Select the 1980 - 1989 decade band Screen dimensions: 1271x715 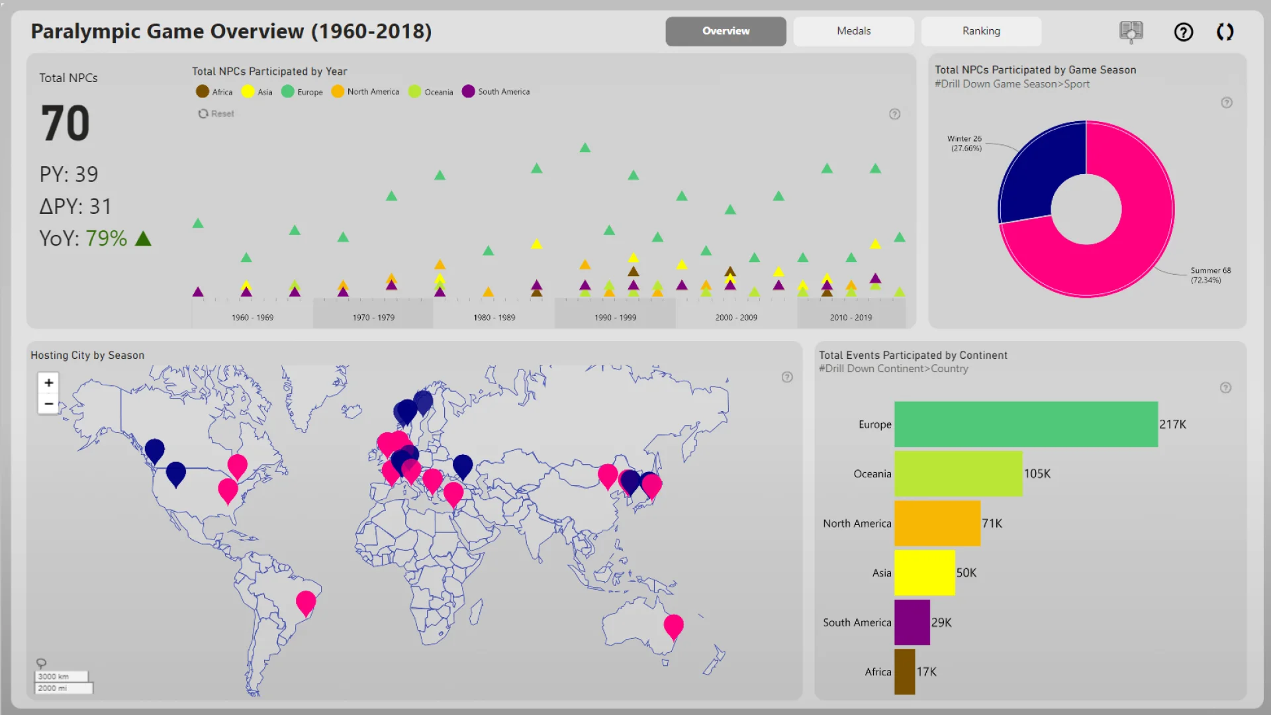coord(494,317)
